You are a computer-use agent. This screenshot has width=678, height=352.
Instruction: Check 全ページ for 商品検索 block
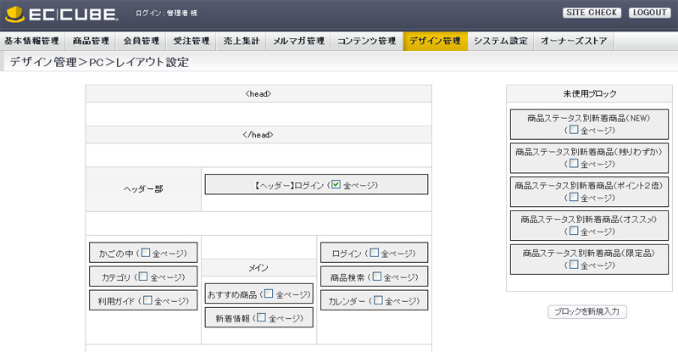coord(377,277)
